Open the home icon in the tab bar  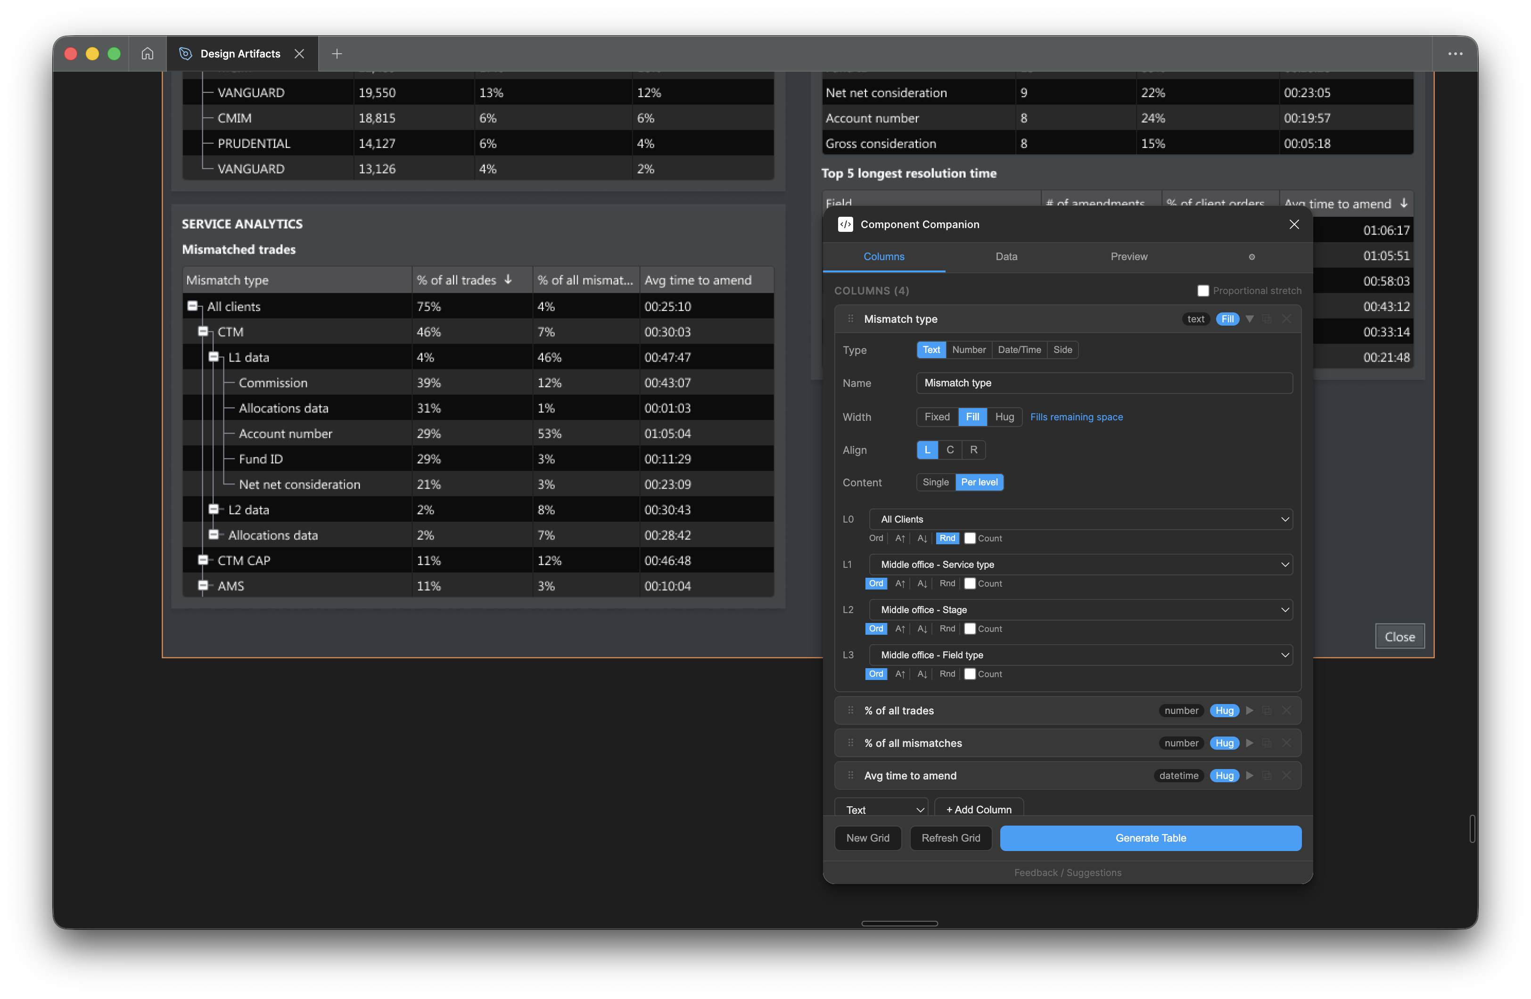coord(148,53)
